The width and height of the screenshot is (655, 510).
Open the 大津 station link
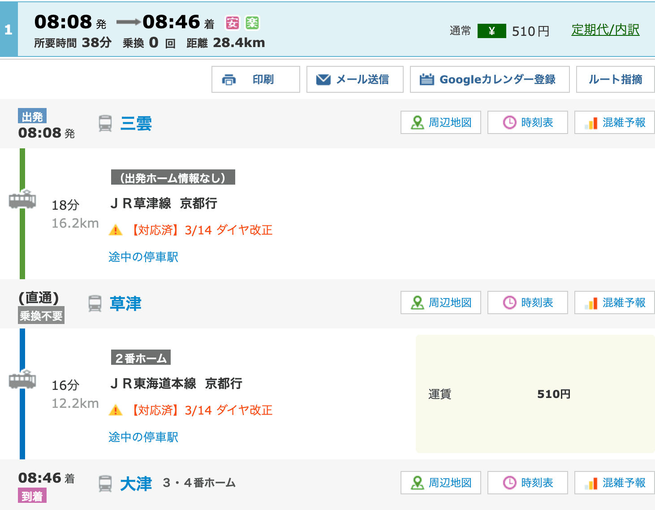(x=136, y=484)
